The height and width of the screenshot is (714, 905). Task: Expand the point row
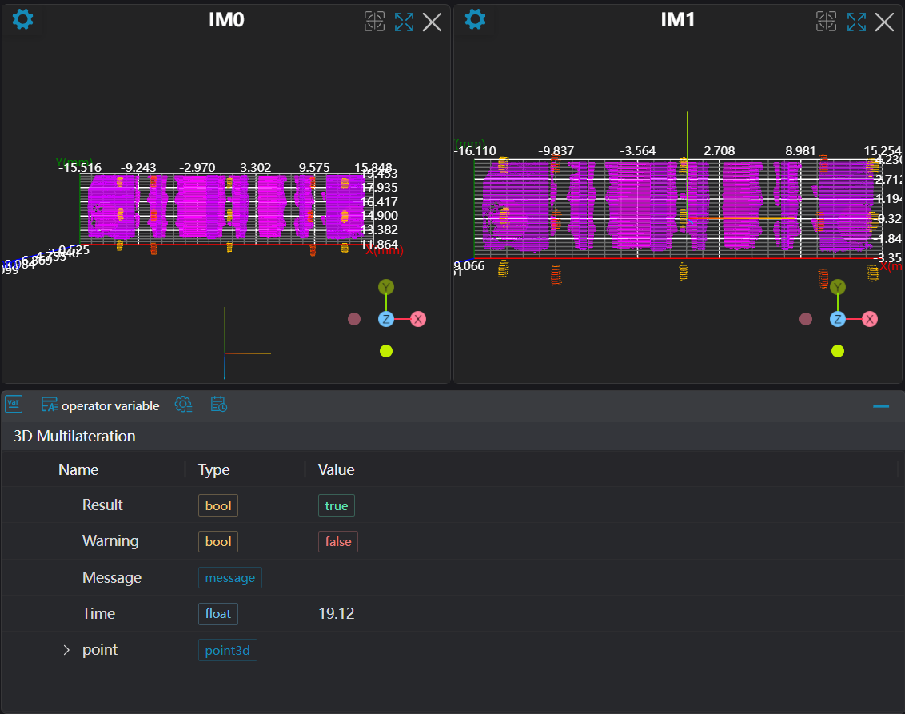pyautogui.click(x=67, y=650)
